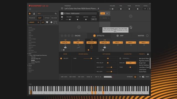This screenshot has width=177, height=99.
Task: Adjust the master VOLUME slider
Action: (x=113, y=9)
